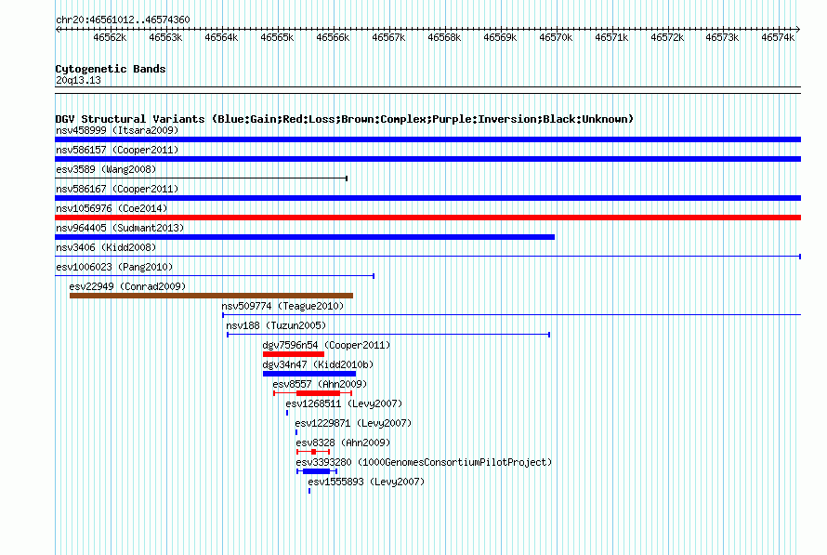Select the black esv3589 unknown variant line
This screenshot has width=827, height=555.
click(201, 178)
